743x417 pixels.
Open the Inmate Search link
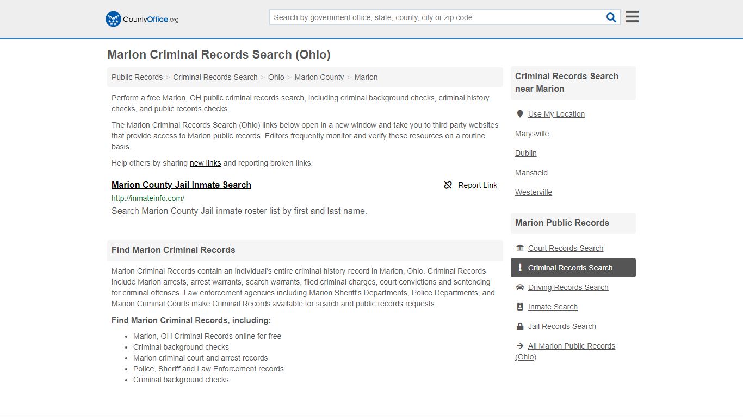click(x=553, y=307)
